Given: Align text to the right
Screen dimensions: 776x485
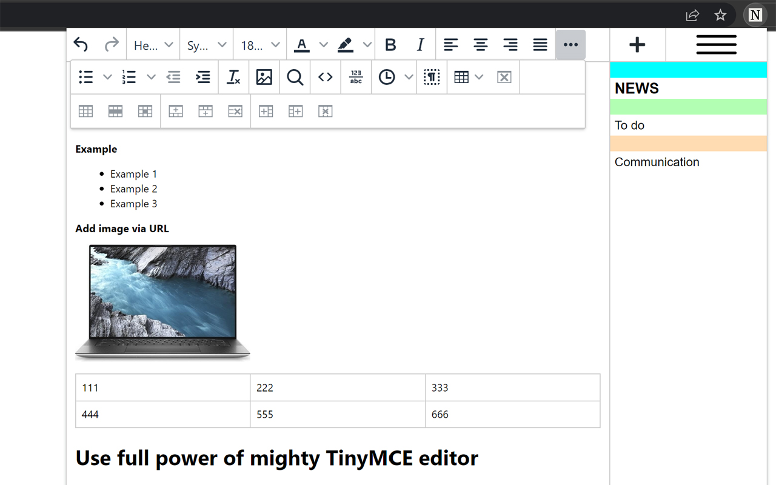Looking at the screenshot, I should tap(510, 45).
